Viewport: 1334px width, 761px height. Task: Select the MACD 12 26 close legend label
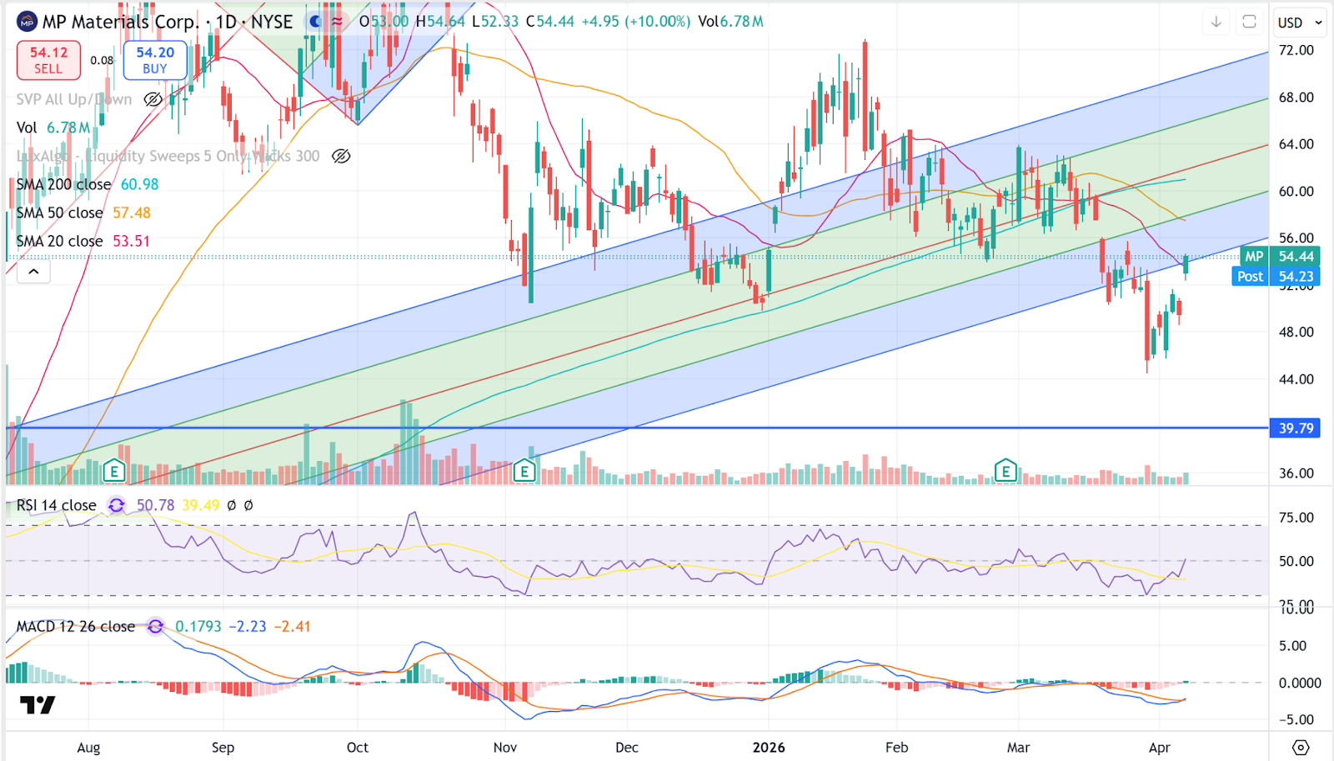[76, 626]
